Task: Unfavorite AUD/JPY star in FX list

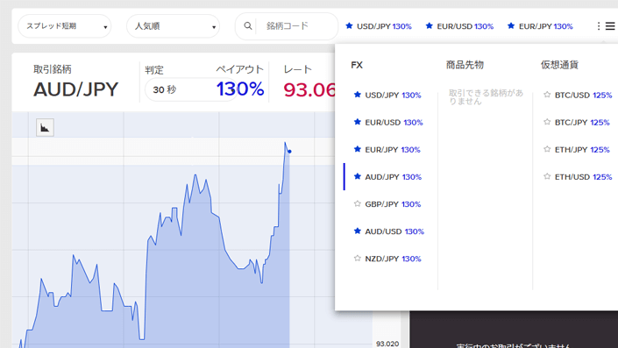Action: pos(357,176)
